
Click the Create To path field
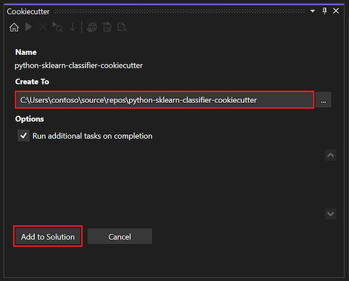coord(165,100)
